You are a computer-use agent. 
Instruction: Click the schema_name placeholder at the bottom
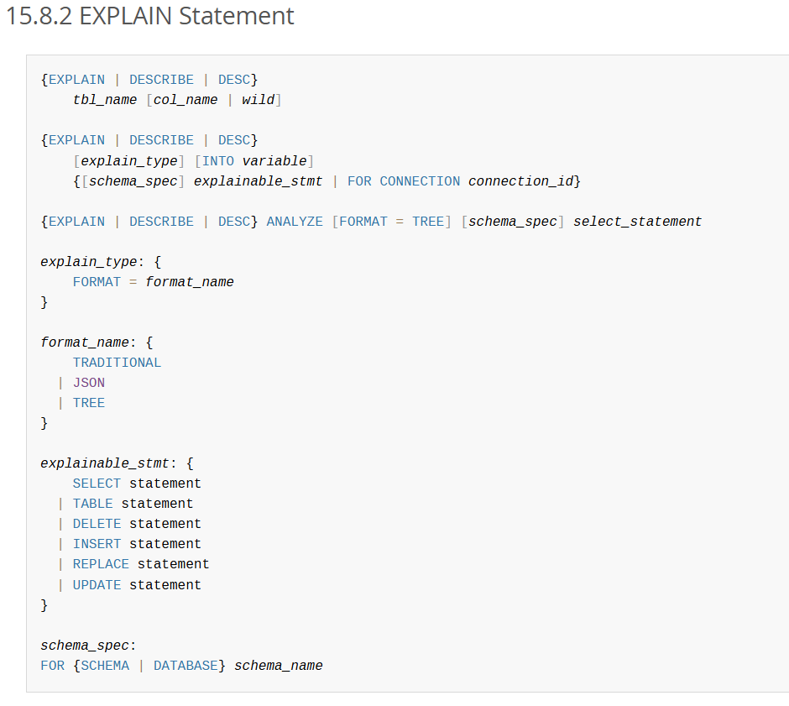pyautogui.click(x=279, y=666)
